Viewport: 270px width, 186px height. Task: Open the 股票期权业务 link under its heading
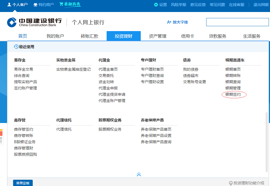(x=110, y=129)
